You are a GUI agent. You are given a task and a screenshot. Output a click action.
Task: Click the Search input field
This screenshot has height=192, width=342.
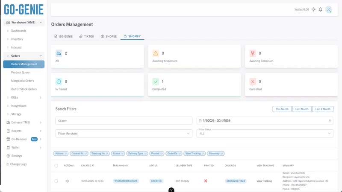(x=124, y=121)
